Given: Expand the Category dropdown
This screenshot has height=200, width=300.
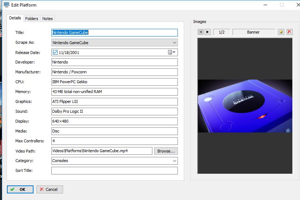Looking at the screenshot, I should (174, 161).
